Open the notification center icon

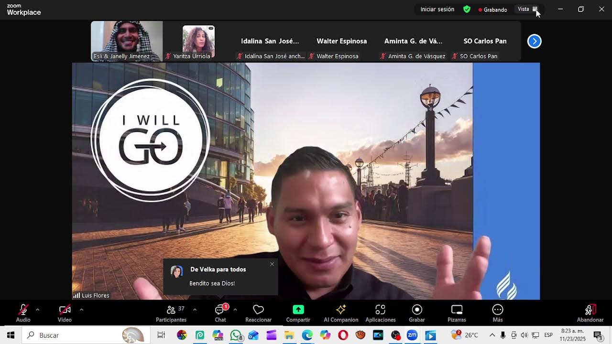(598, 335)
